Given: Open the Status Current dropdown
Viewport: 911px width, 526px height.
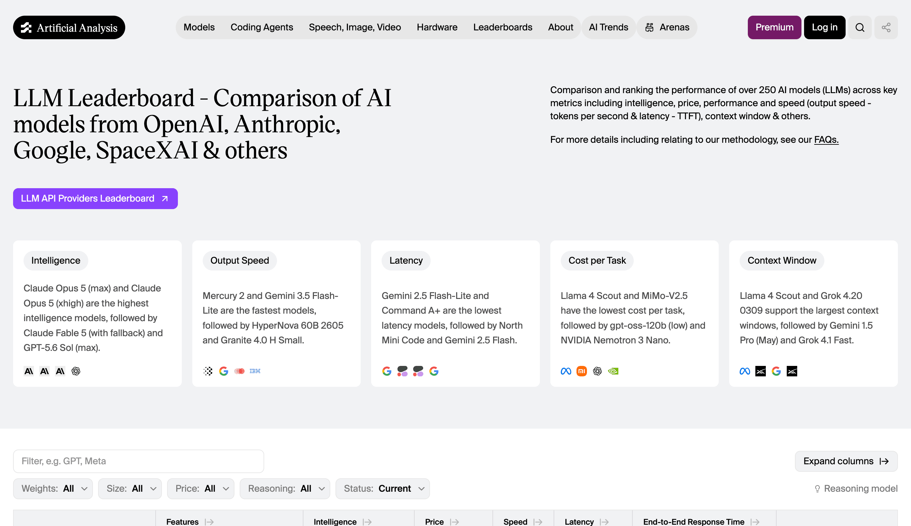Looking at the screenshot, I should click(x=383, y=488).
